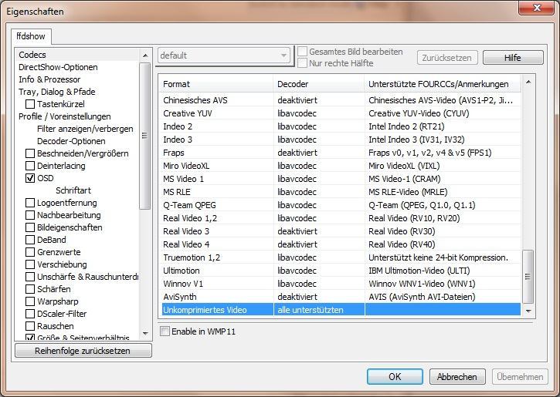Select the Creative YUV row

(x=340, y=113)
